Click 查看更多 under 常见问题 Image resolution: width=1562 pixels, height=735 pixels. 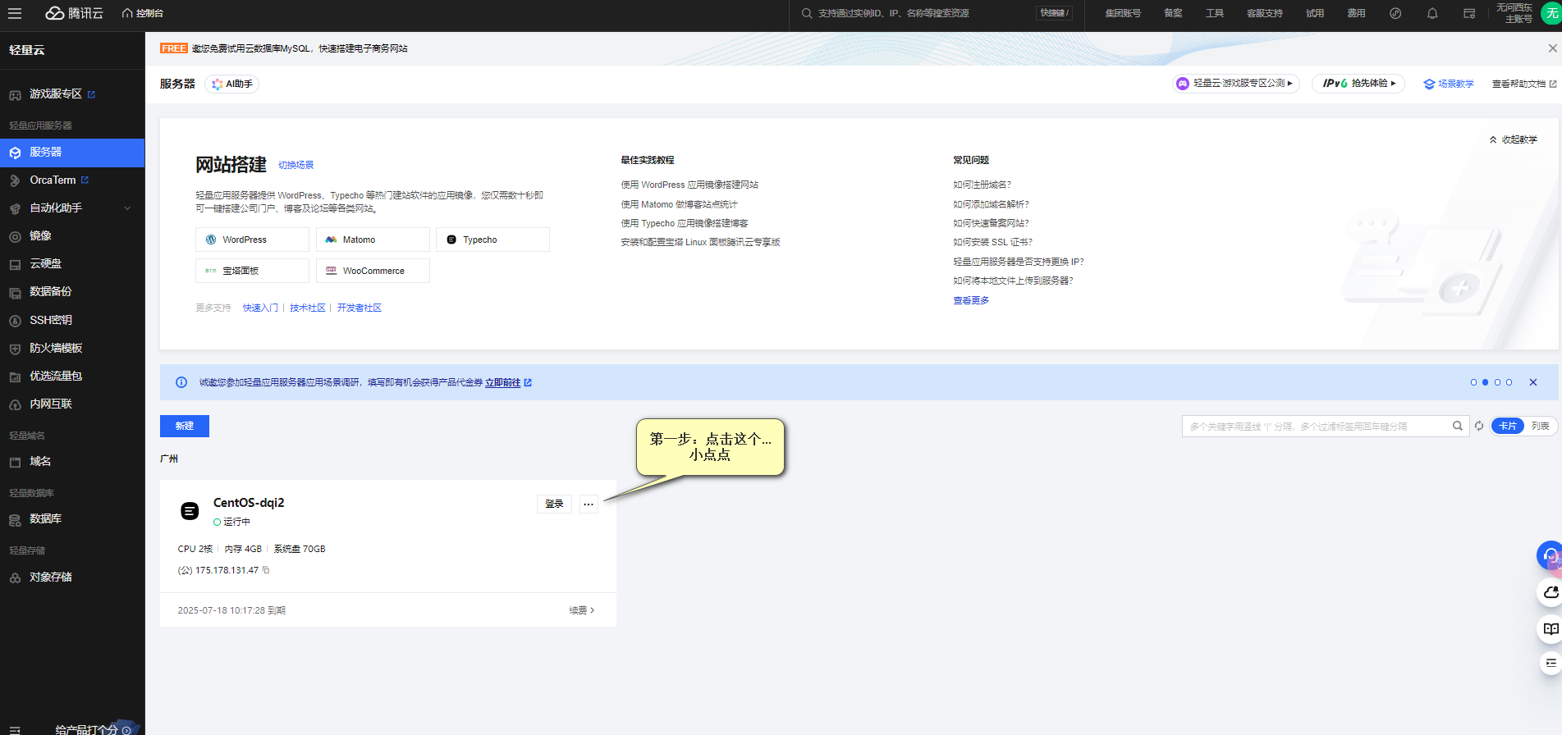point(971,300)
